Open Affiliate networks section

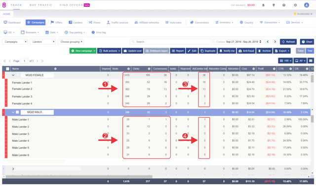(147, 23)
